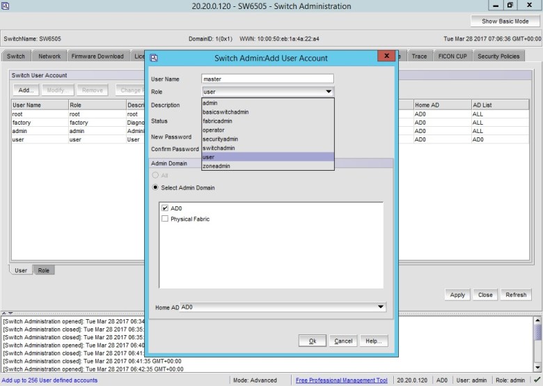Click the dialog title bar icon
The width and height of the screenshot is (543, 386).
154,58
